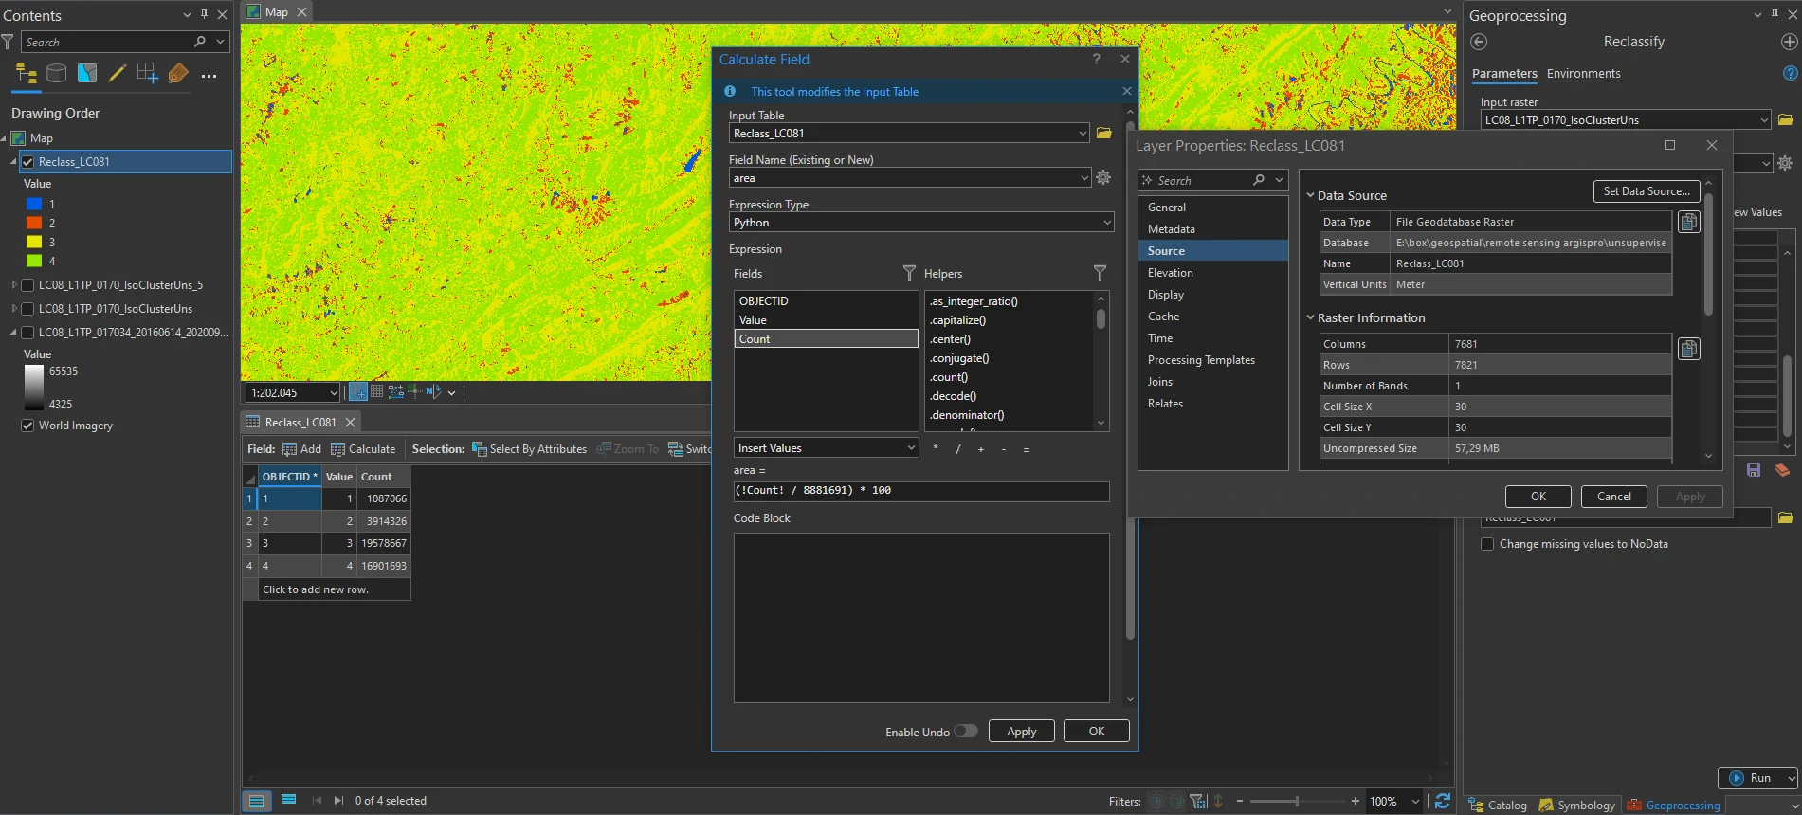Switch to Environments tab in Geoprocessing

[x=1583, y=74]
